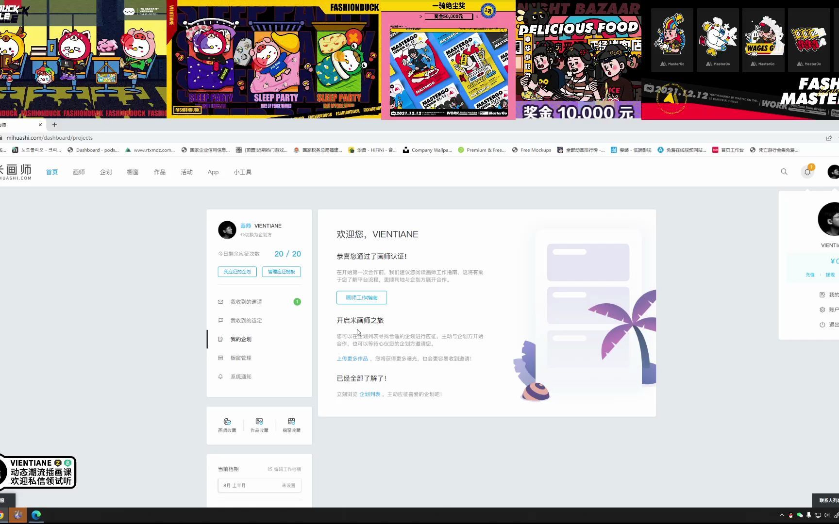The width and height of the screenshot is (839, 524).
Task: Click the volume speaker icon in the system tray
Action: click(826, 515)
